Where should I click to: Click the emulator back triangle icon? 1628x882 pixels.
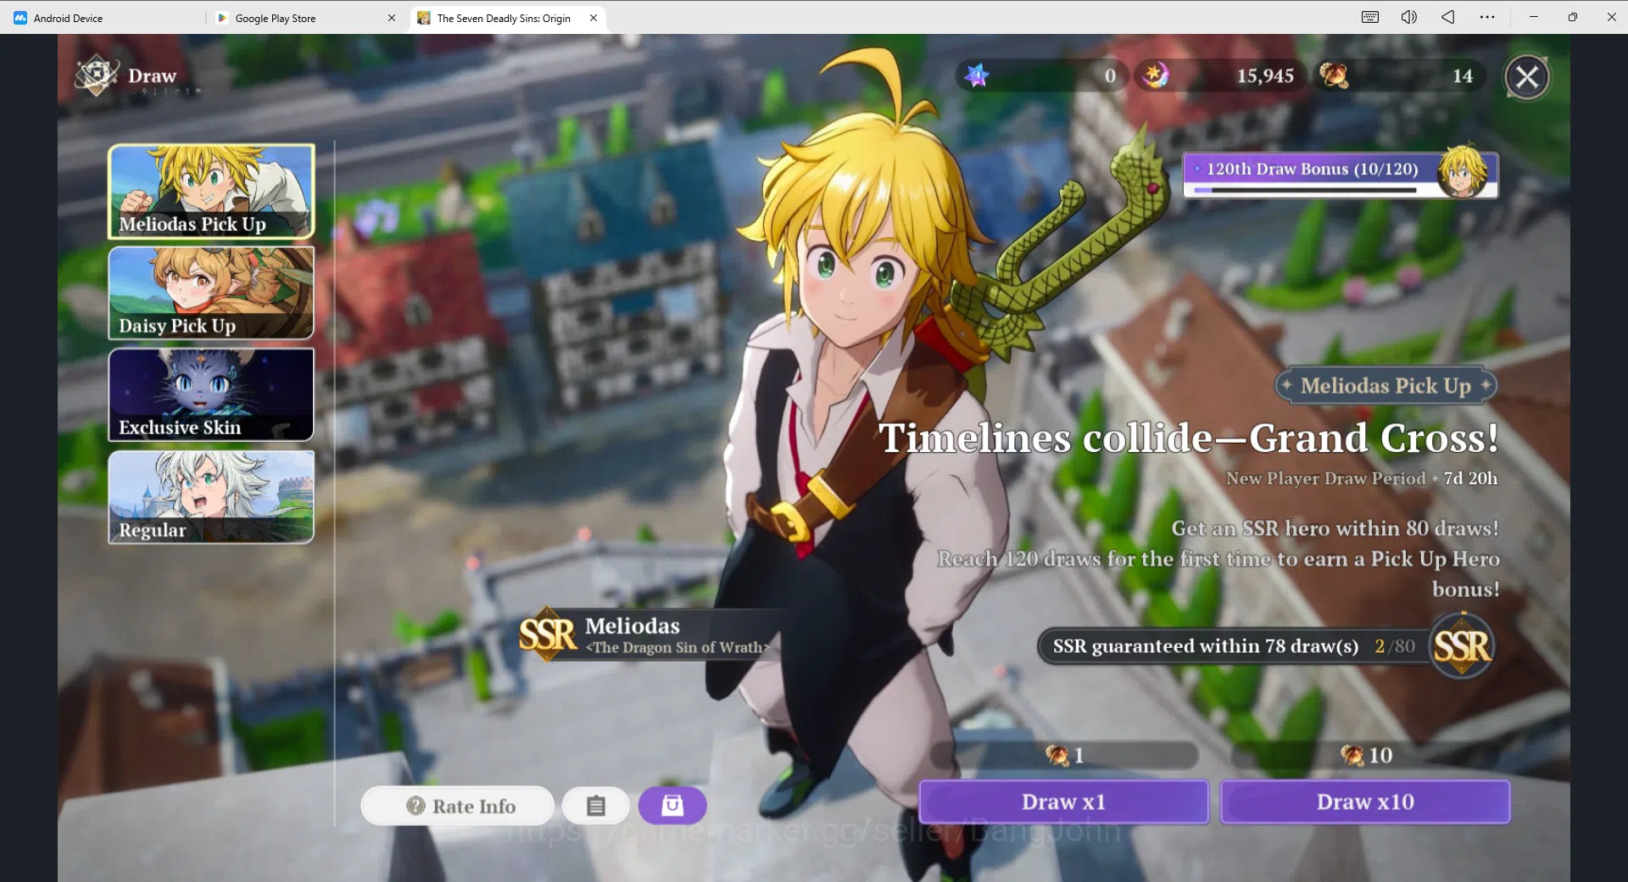point(1448,17)
